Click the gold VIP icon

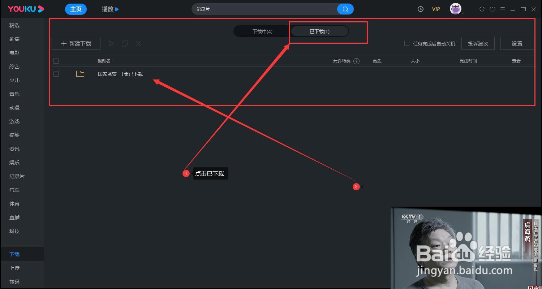point(436,9)
